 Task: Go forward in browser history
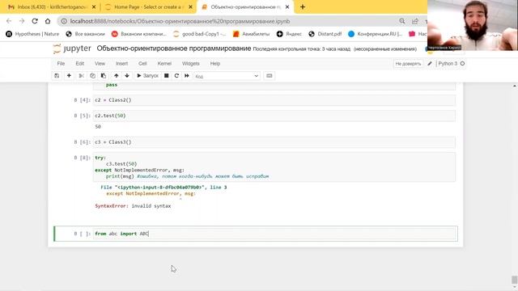[x=22, y=21]
